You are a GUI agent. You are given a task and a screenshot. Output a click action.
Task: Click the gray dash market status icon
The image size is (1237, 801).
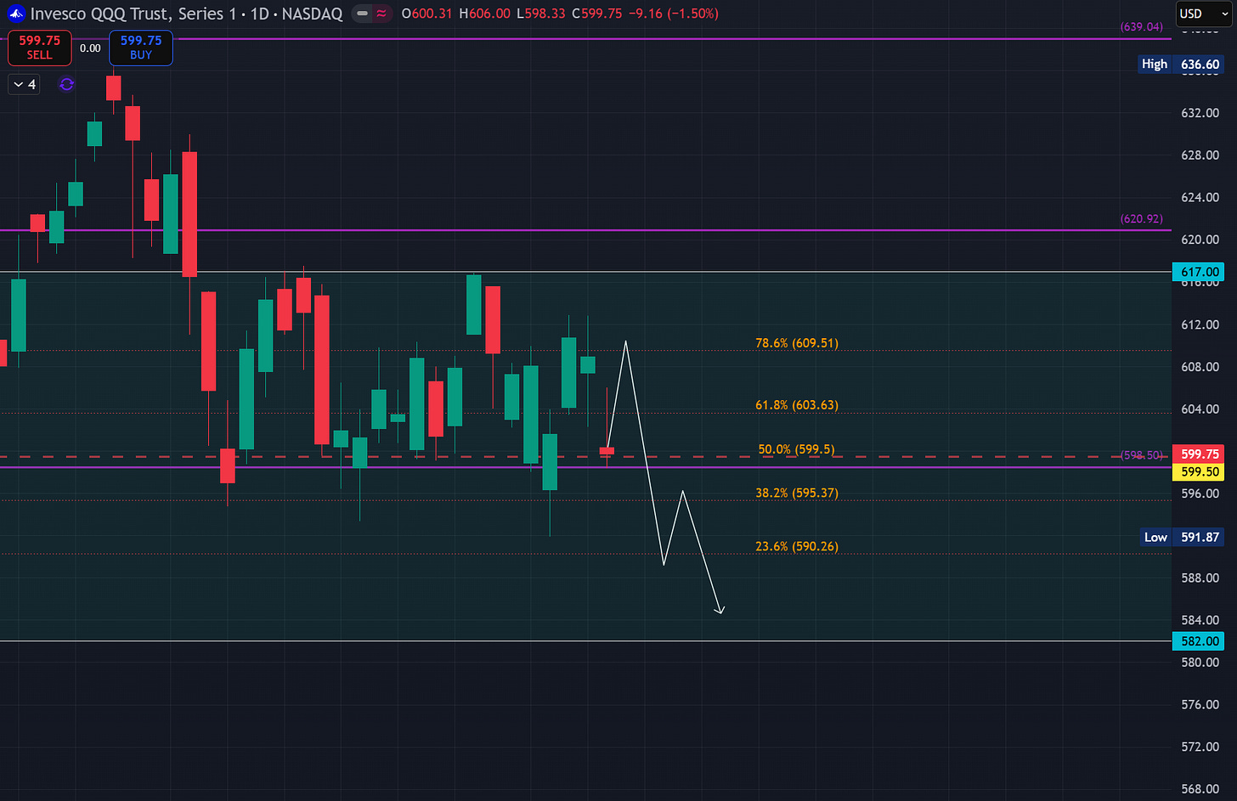363,14
